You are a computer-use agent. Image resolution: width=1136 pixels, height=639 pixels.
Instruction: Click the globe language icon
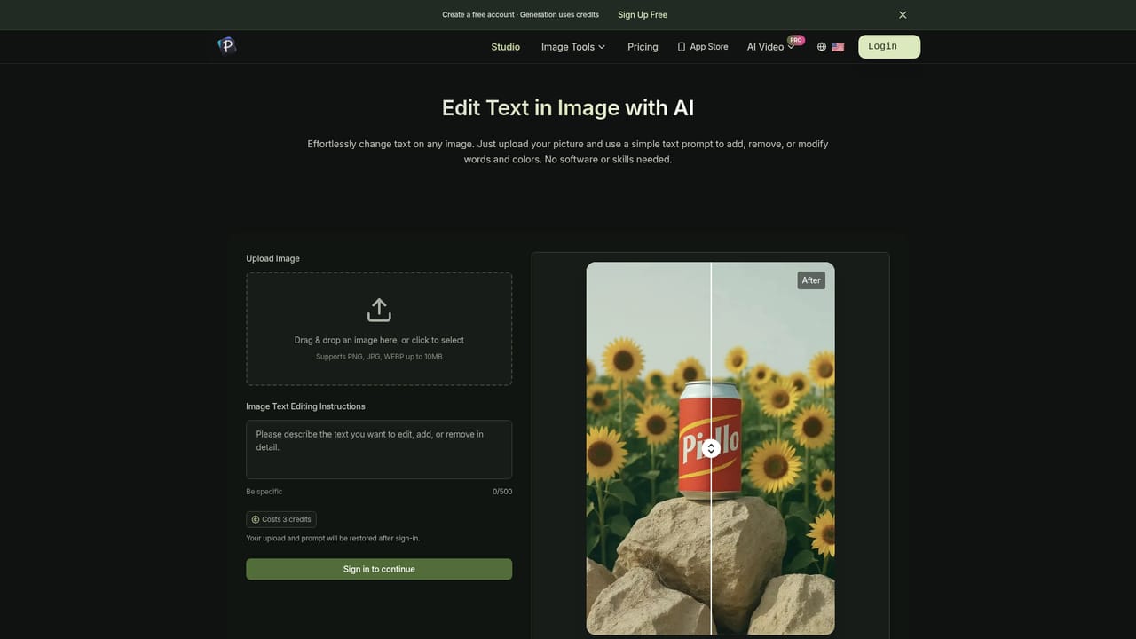822,47
